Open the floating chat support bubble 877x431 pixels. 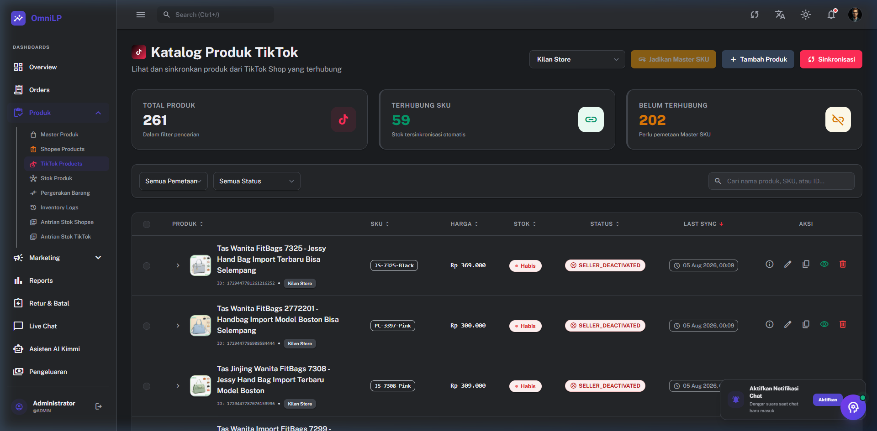point(853,407)
